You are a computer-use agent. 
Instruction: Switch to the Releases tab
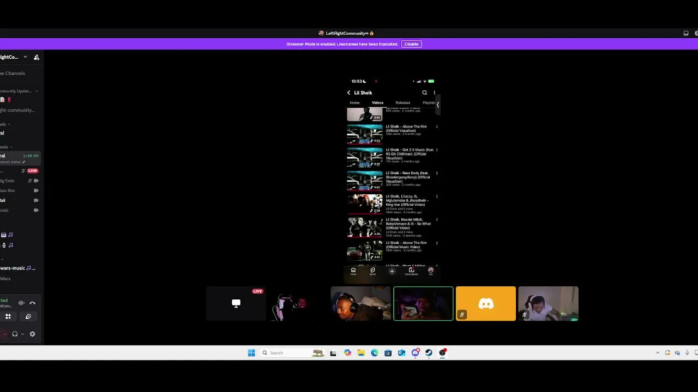(x=402, y=103)
